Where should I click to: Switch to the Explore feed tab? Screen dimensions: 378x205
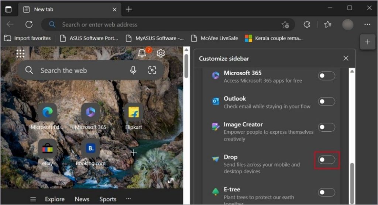[55, 199]
